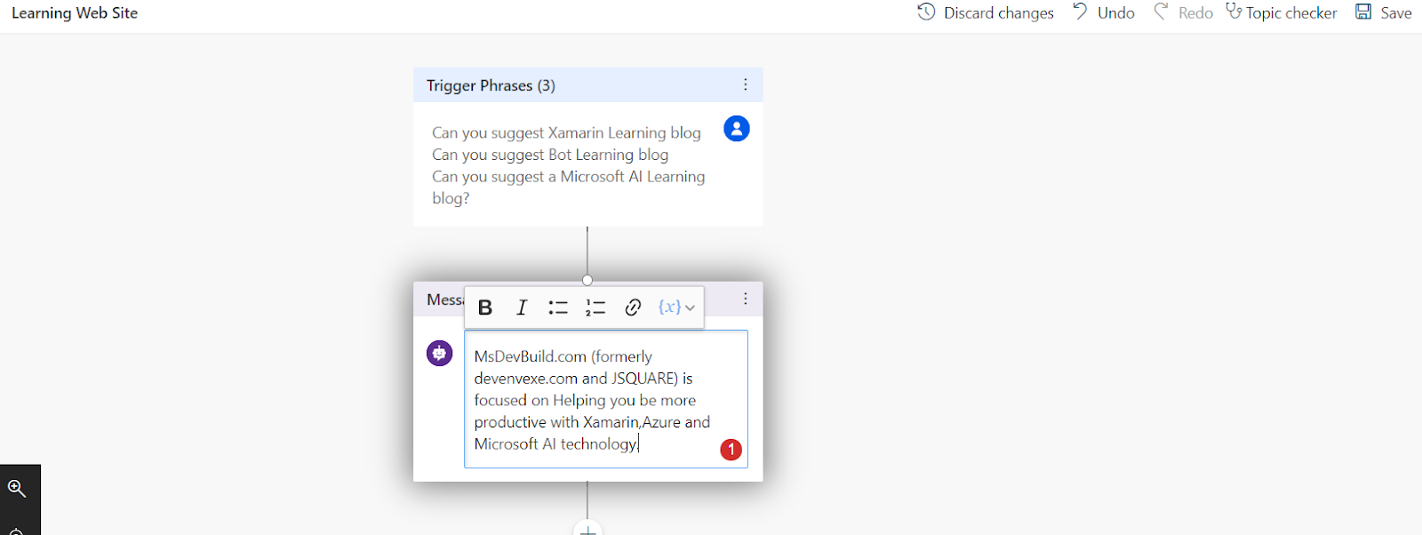Image resolution: width=1422 pixels, height=535 pixels.
Task: Save the topic
Action: [x=1384, y=12]
